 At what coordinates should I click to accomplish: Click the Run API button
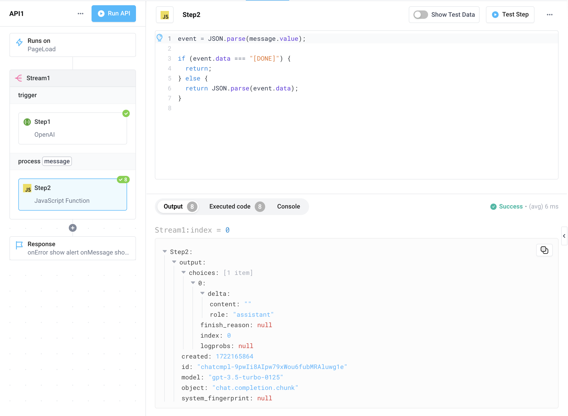coord(113,14)
